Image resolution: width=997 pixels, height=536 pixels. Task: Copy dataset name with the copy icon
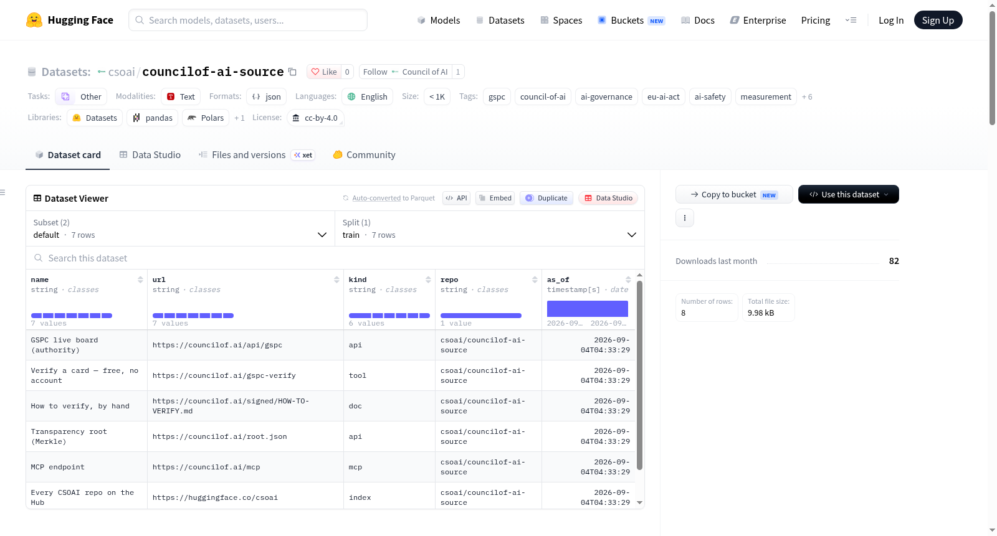point(292,72)
